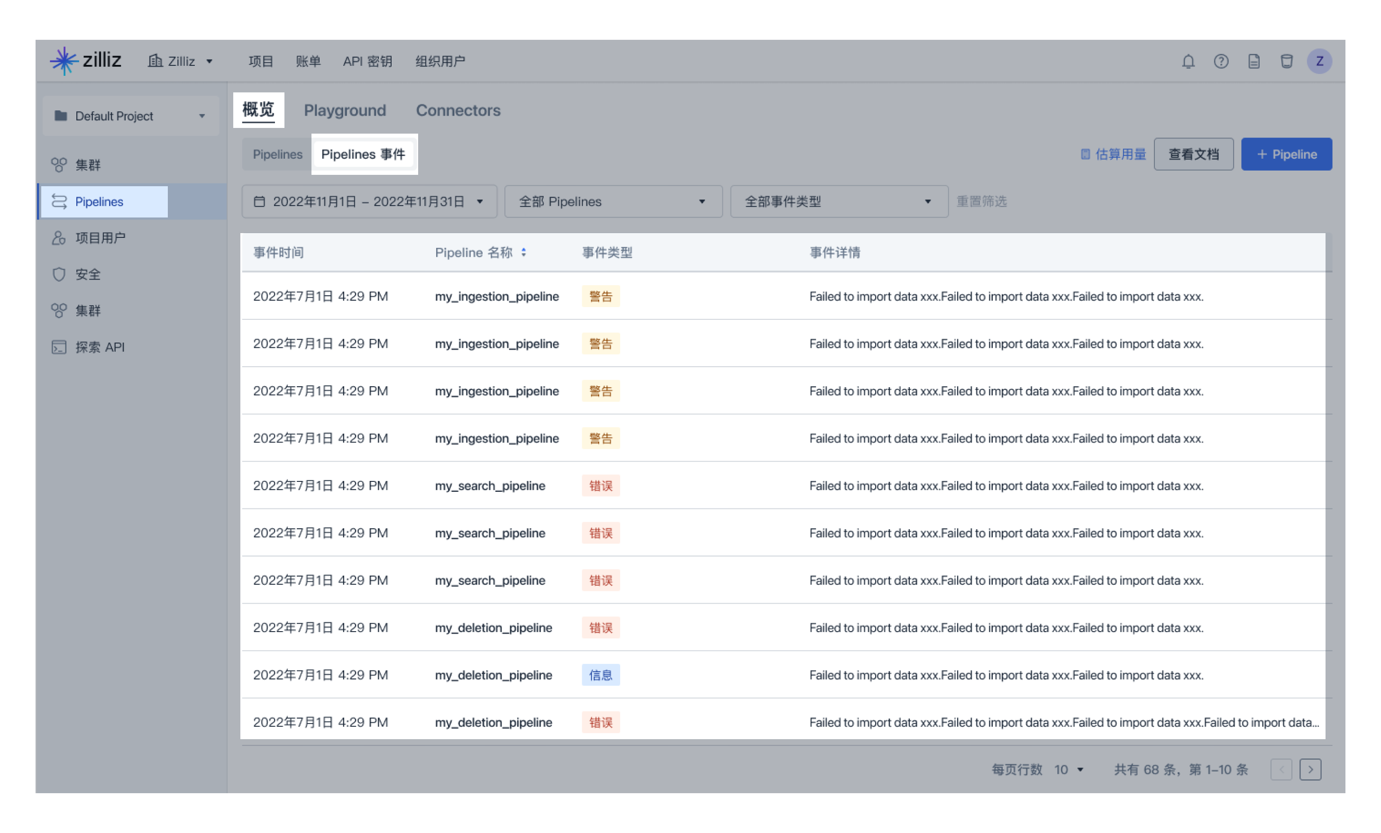Click the calendar icon in date range filter
The height and width of the screenshot is (833, 1381).
click(259, 201)
